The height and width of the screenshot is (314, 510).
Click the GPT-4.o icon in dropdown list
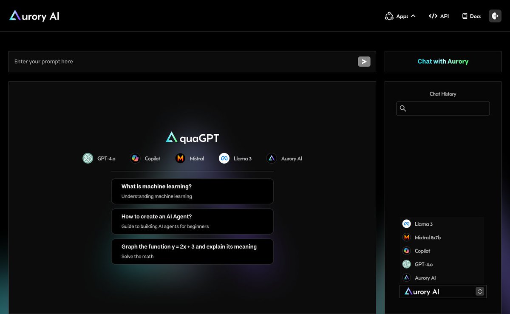[406, 264]
